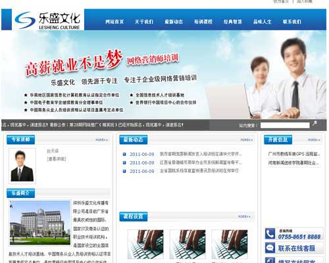The height and width of the screenshot is (263, 329).
Task: Click the 查看详细 link beside lecturer
Action: [57, 159]
